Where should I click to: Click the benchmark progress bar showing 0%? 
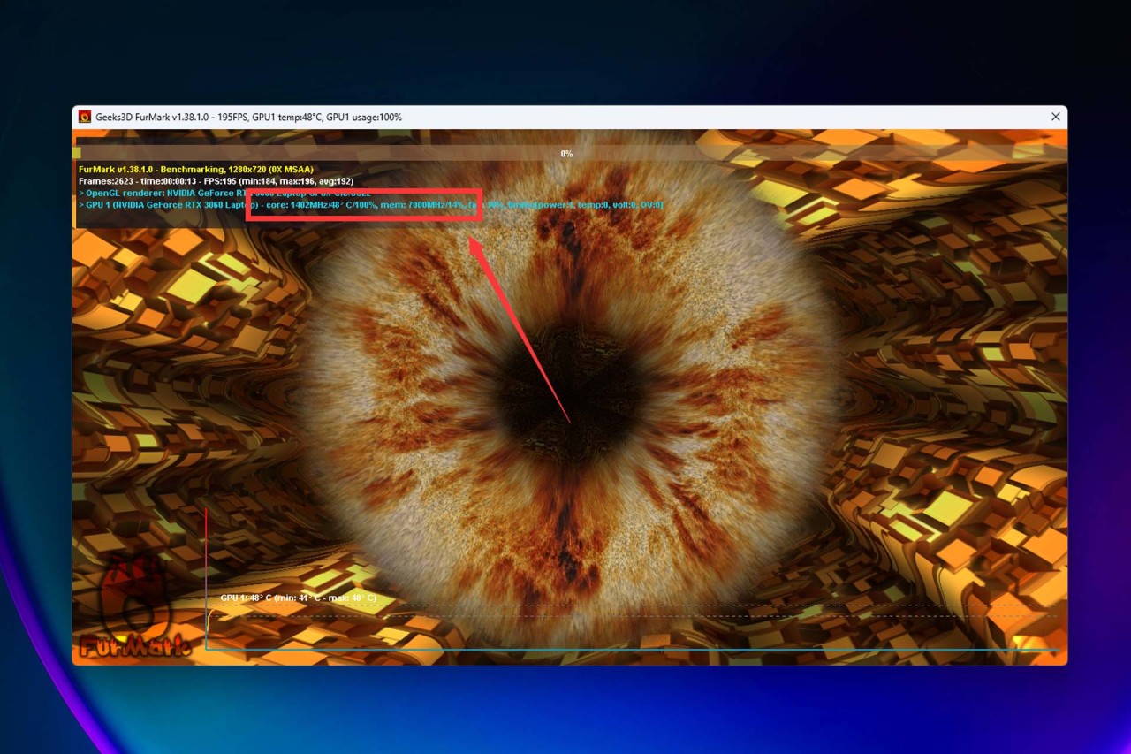click(x=570, y=154)
